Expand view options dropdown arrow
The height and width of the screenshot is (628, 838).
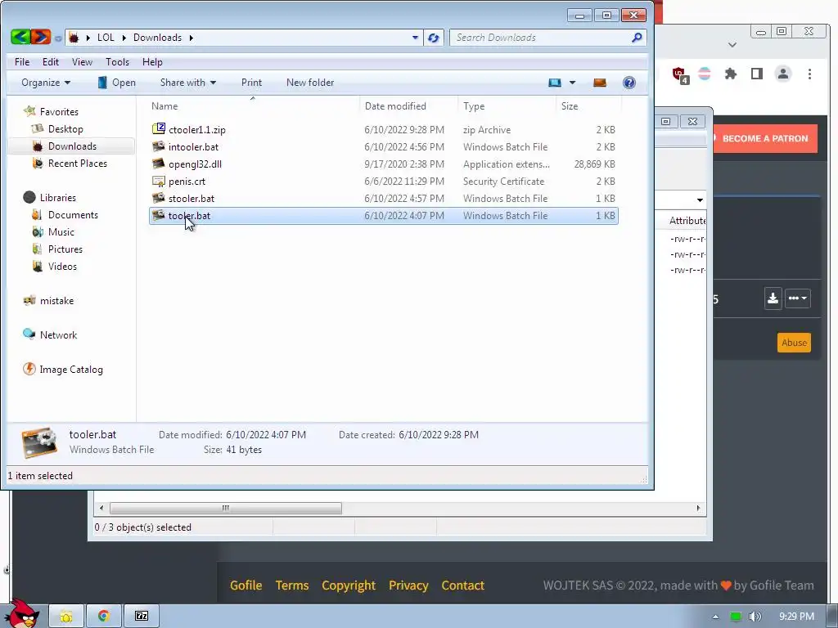(x=572, y=83)
